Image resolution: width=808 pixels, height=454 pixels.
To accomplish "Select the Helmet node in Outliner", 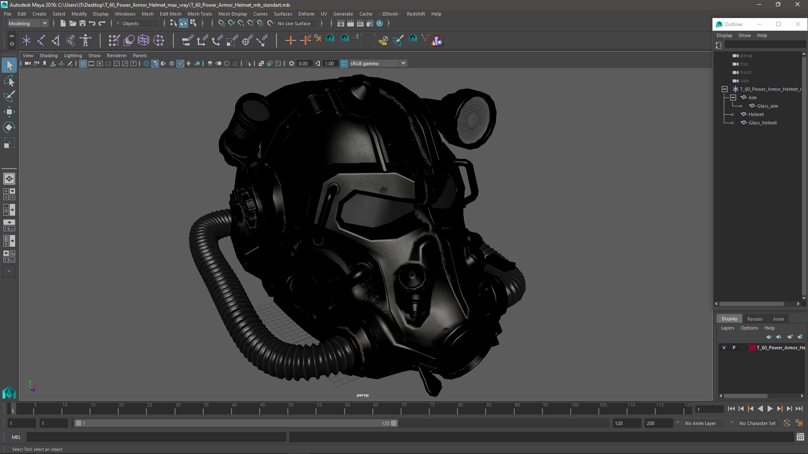I will 756,114.
